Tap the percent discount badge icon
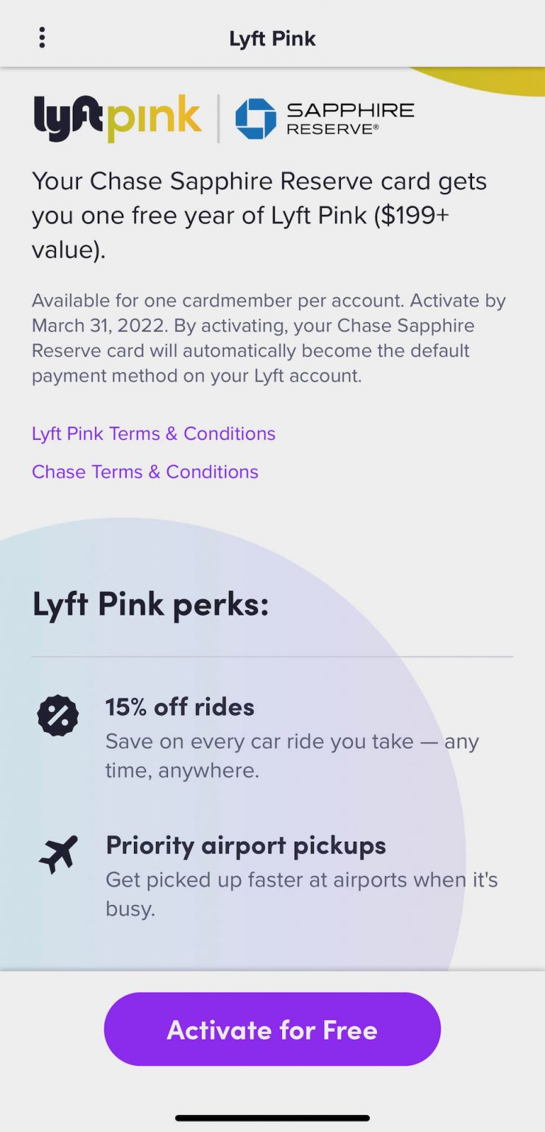The height and width of the screenshot is (1132, 545). tap(58, 715)
